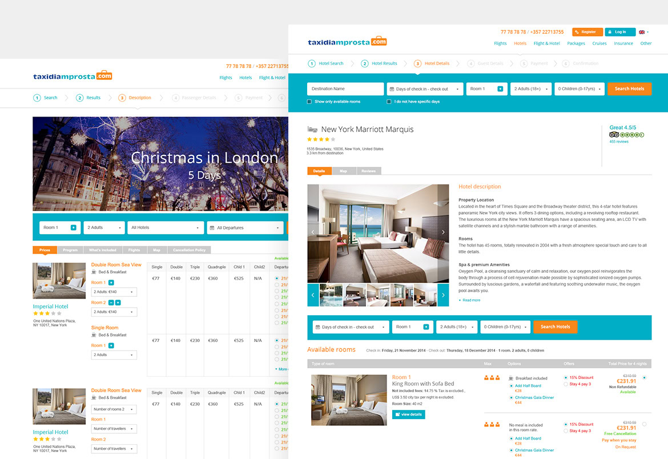Click TripAdvisor owl rating icon
The width and height of the screenshot is (668, 459).
coord(614,135)
